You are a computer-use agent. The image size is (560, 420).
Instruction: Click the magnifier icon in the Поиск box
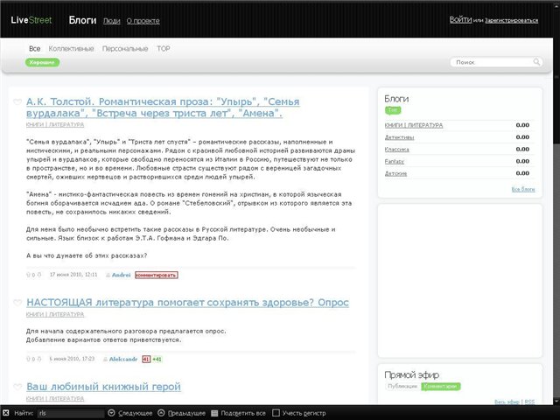[x=536, y=62]
